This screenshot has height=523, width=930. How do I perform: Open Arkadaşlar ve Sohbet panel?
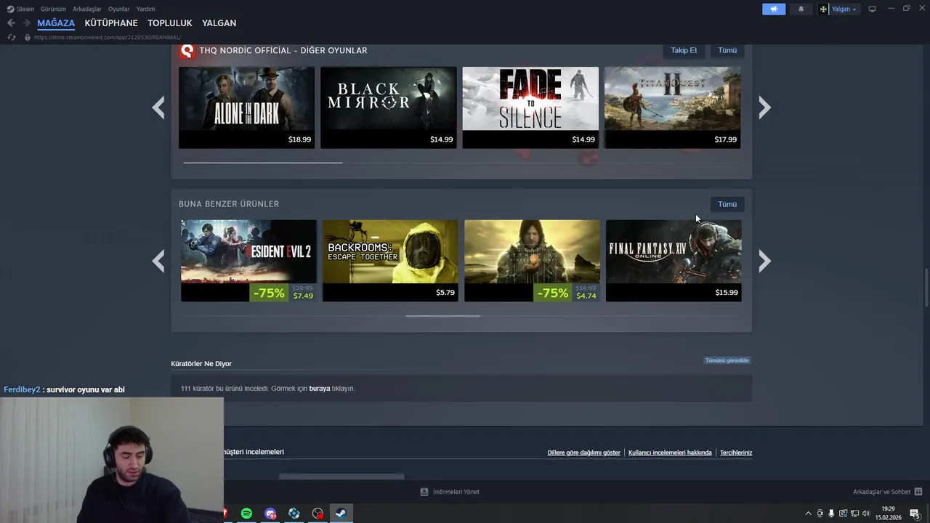click(881, 492)
